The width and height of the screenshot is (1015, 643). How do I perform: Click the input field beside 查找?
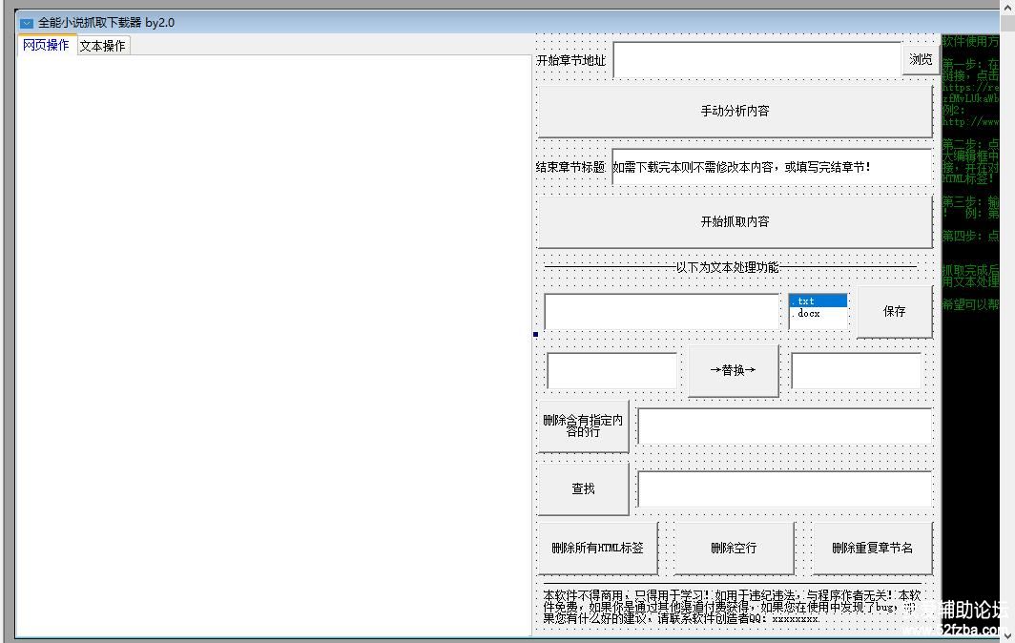(784, 488)
